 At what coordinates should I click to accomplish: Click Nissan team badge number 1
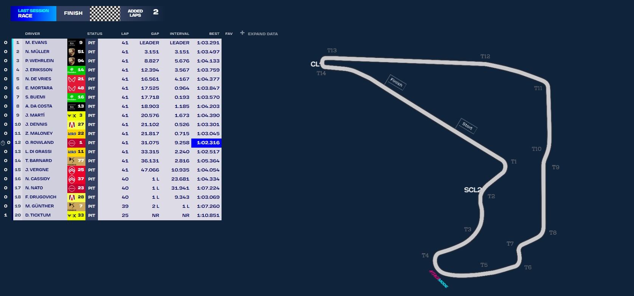click(76, 143)
